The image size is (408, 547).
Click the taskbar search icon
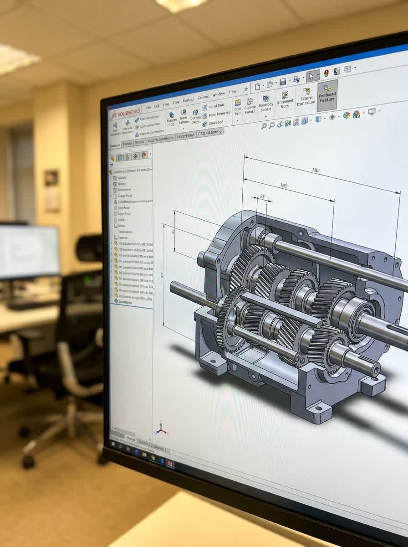coord(121,446)
